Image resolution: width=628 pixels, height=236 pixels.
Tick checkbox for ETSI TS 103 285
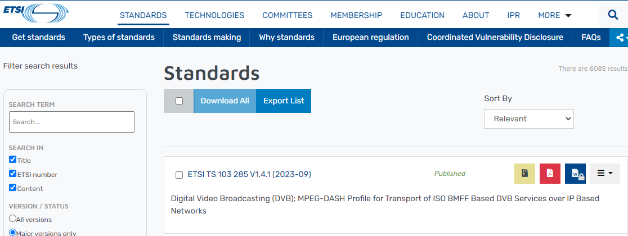point(179,175)
